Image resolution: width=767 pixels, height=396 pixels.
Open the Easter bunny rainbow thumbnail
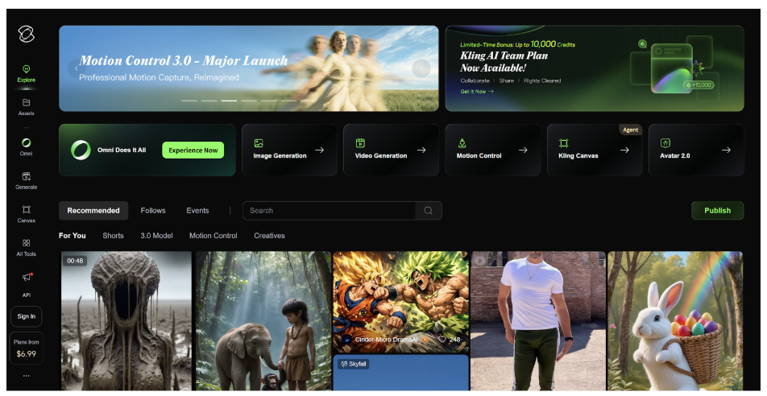[x=674, y=320]
